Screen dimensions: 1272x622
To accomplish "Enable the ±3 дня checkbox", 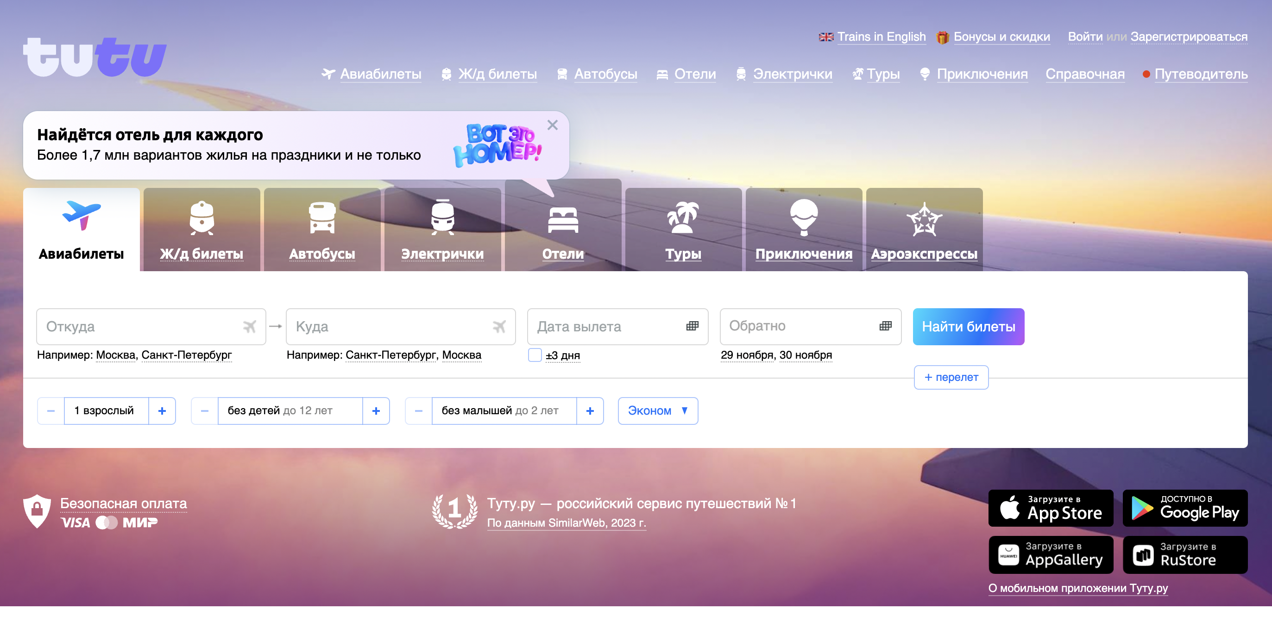I will click(535, 355).
